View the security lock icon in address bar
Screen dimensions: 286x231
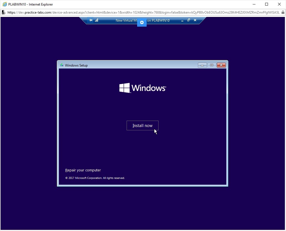pyautogui.click(x=283, y=12)
